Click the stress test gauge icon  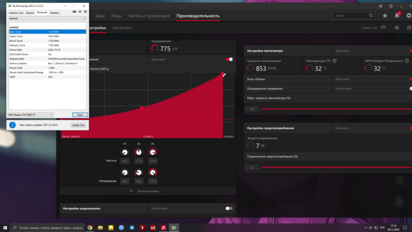tap(384, 28)
